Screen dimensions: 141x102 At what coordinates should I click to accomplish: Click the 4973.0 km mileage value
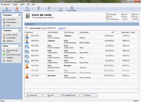pyautogui.click(x=126, y=66)
